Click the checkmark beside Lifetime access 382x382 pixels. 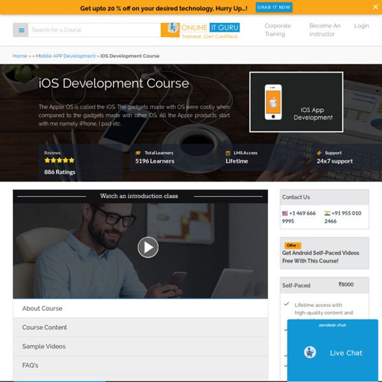[x=286, y=304]
